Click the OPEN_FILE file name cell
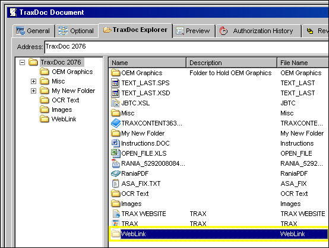The image size is (329, 248). coord(296,153)
